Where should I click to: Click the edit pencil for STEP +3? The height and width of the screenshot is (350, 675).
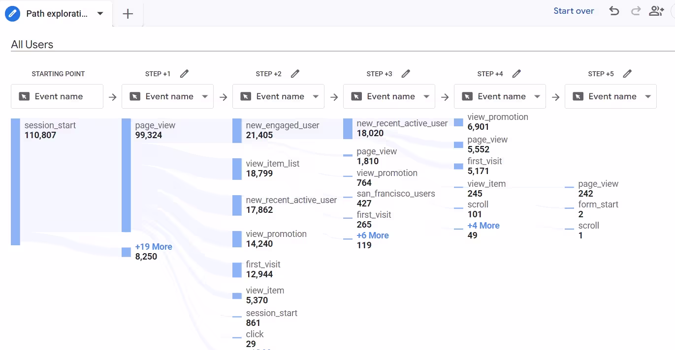point(406,73)
